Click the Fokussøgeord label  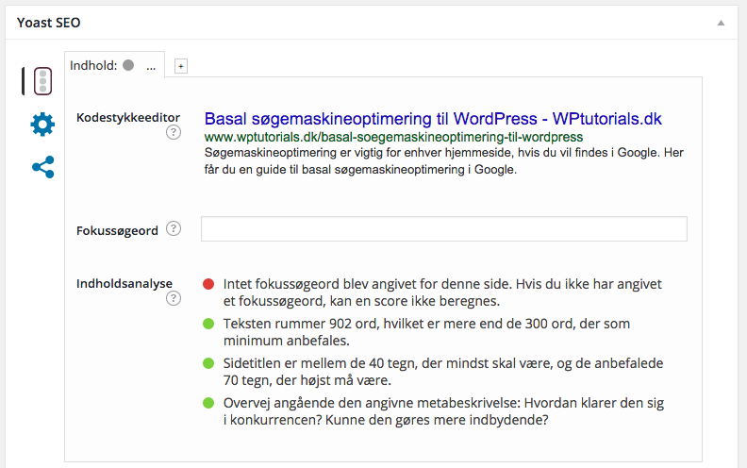coord(117,230)
